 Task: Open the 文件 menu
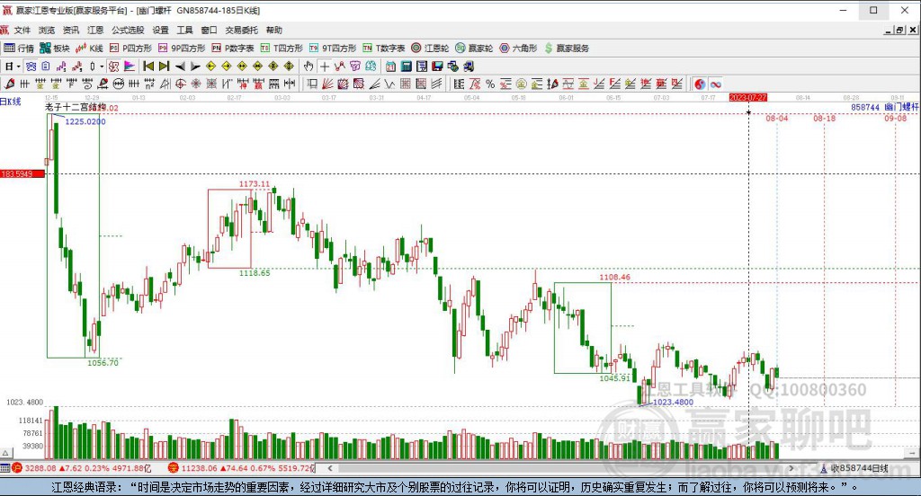point(22,30)
